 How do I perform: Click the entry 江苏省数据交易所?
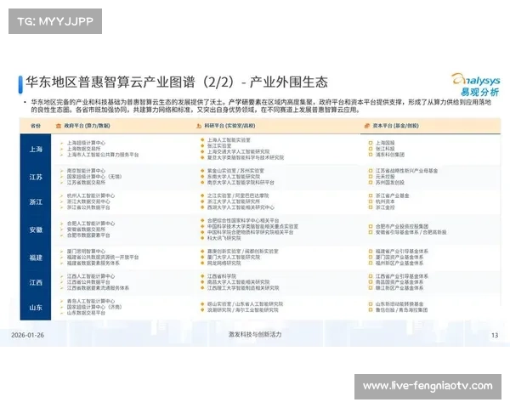(86, 183)
